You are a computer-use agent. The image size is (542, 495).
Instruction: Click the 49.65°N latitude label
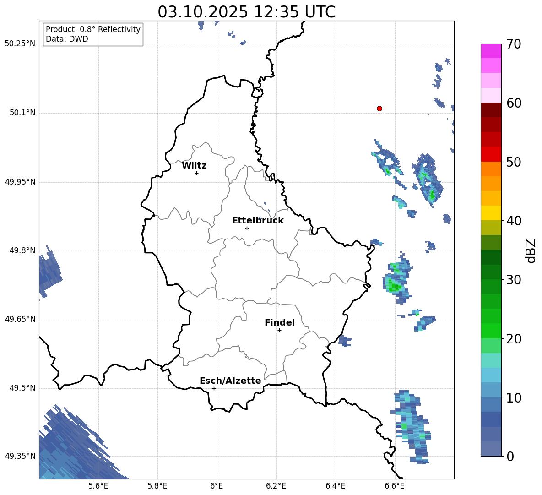[x=20, y=319]
